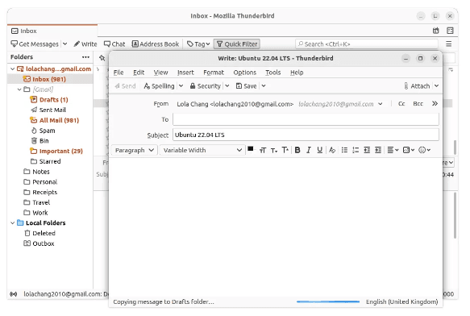Indent the text in the compose toolbar
This screenshot has height=316, width=470.
click(x=378, y=150)
